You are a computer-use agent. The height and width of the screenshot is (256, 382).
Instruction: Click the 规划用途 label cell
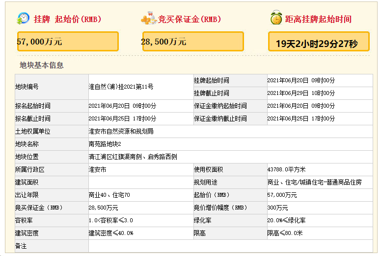230,182
